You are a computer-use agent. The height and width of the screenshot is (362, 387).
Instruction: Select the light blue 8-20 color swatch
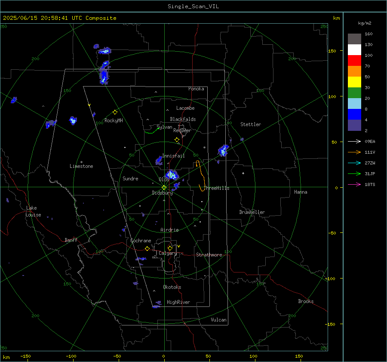pos(354,104)
